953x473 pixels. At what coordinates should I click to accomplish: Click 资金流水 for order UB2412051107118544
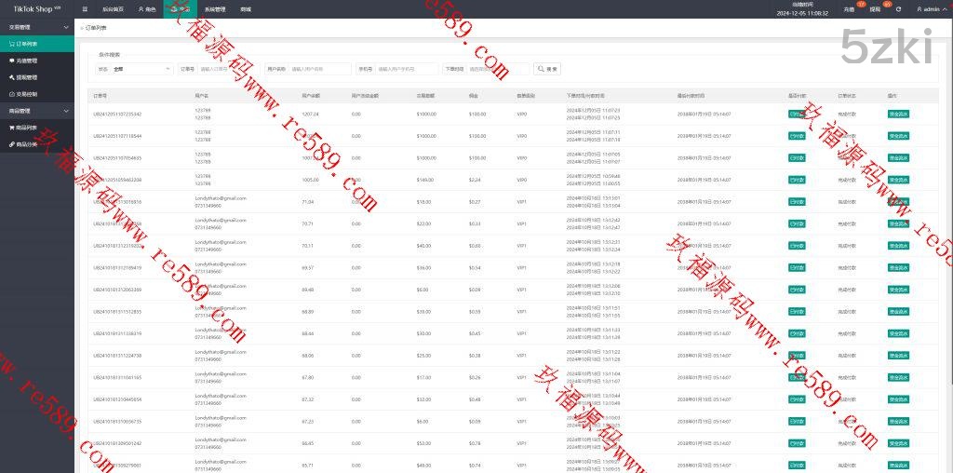[x=898, y=136]
